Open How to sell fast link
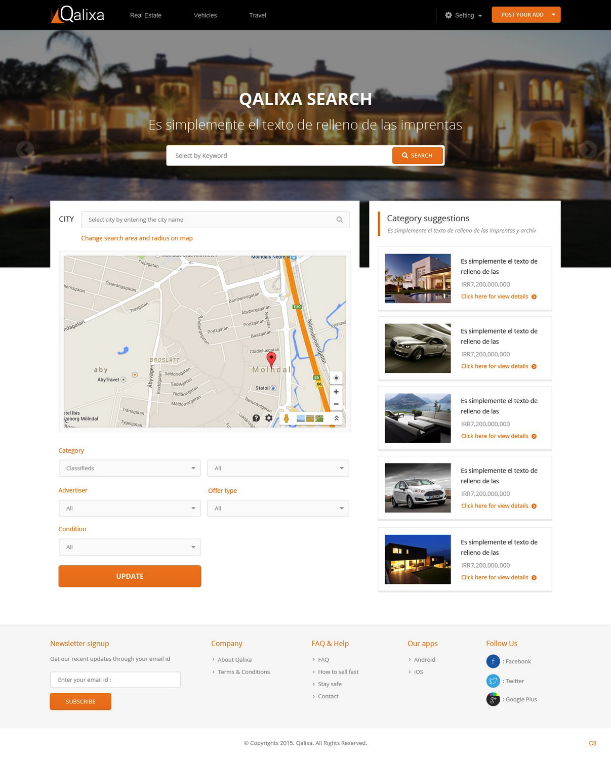This screenshot has height=759, width=611. tap(338, 672)
